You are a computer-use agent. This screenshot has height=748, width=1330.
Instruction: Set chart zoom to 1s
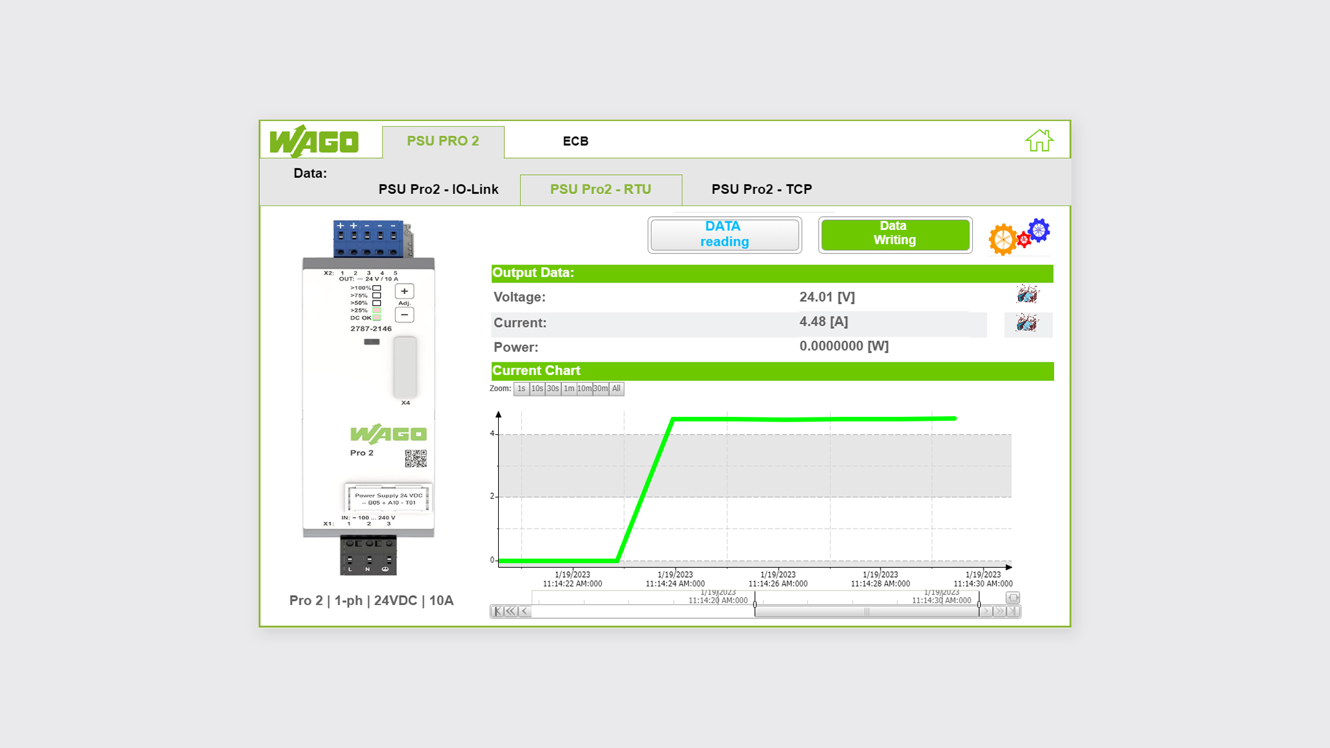(x=521, y=389)
